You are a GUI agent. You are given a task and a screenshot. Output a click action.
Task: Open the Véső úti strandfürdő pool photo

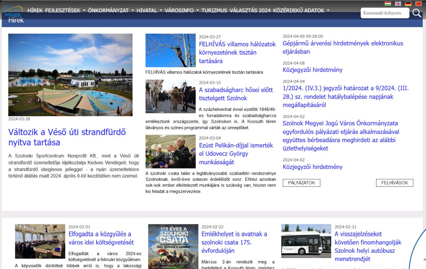(70, 75)
